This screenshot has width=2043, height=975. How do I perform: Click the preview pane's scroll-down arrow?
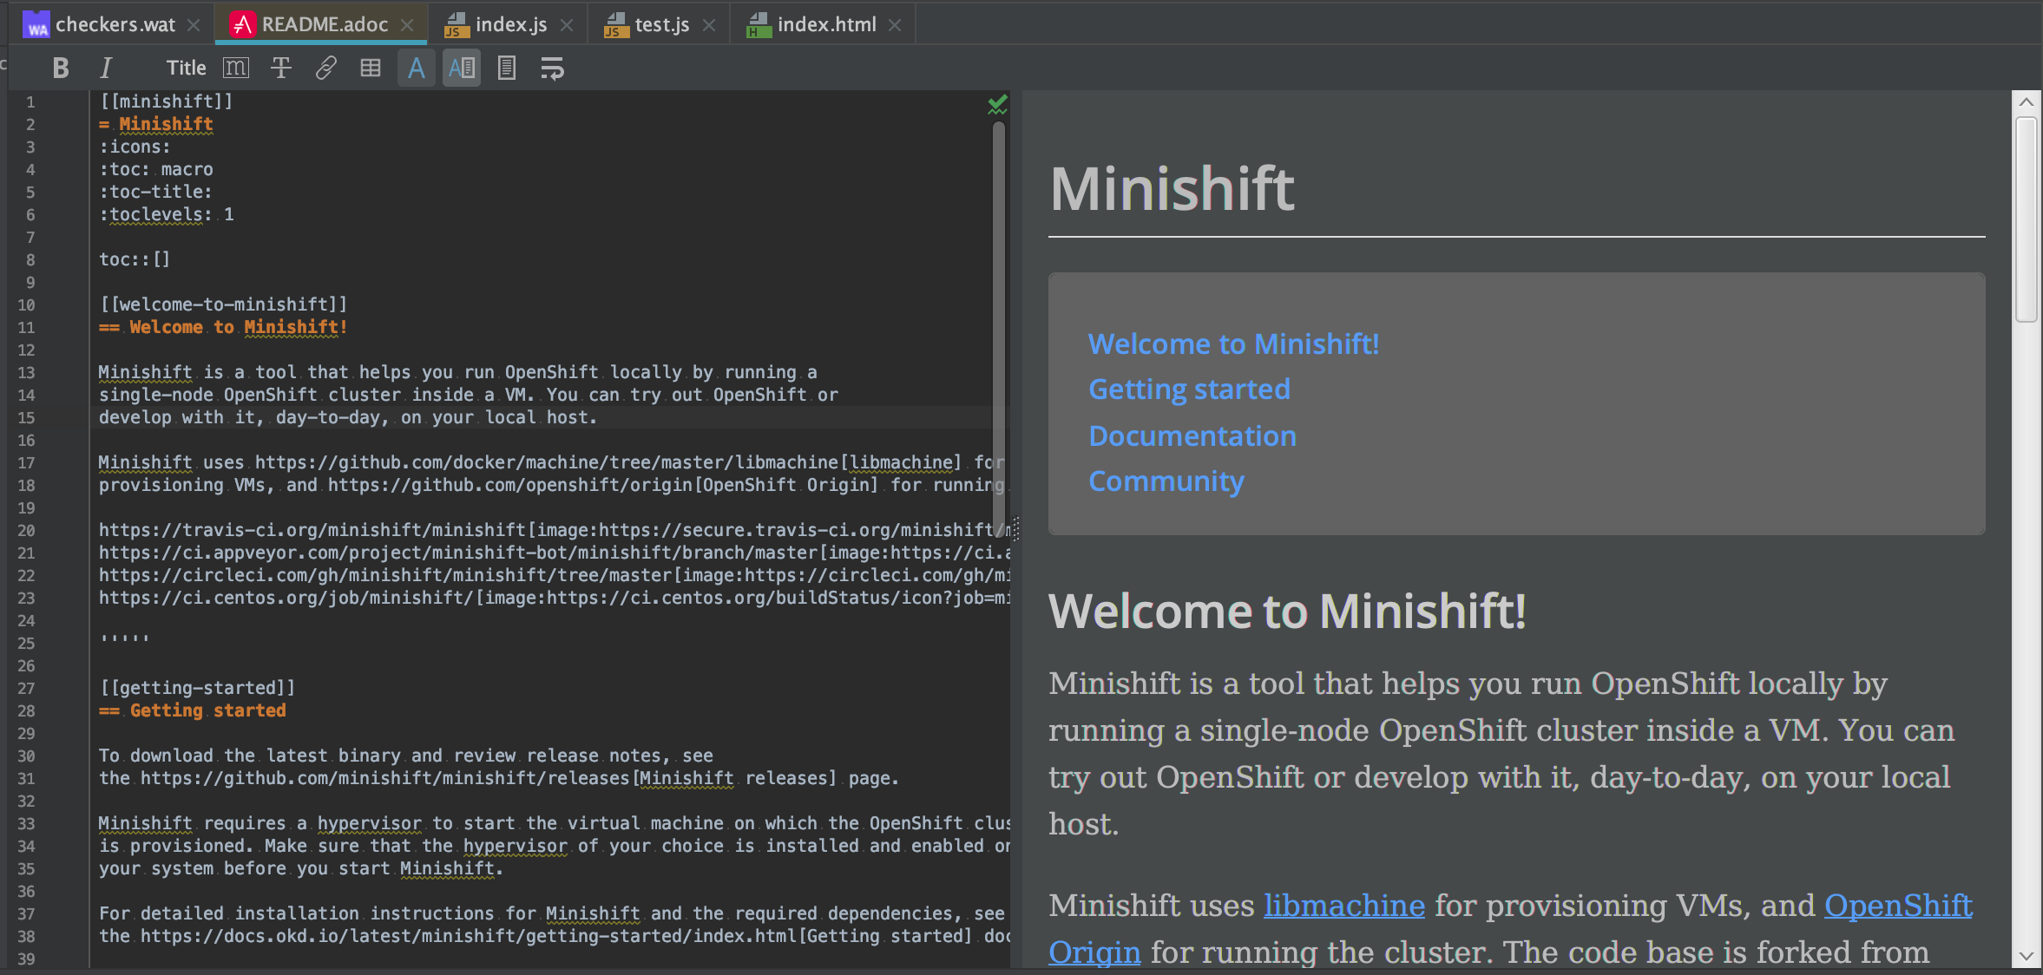coord(2026,956)
